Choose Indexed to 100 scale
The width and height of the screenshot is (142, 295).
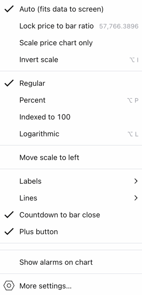pos(71,117)
